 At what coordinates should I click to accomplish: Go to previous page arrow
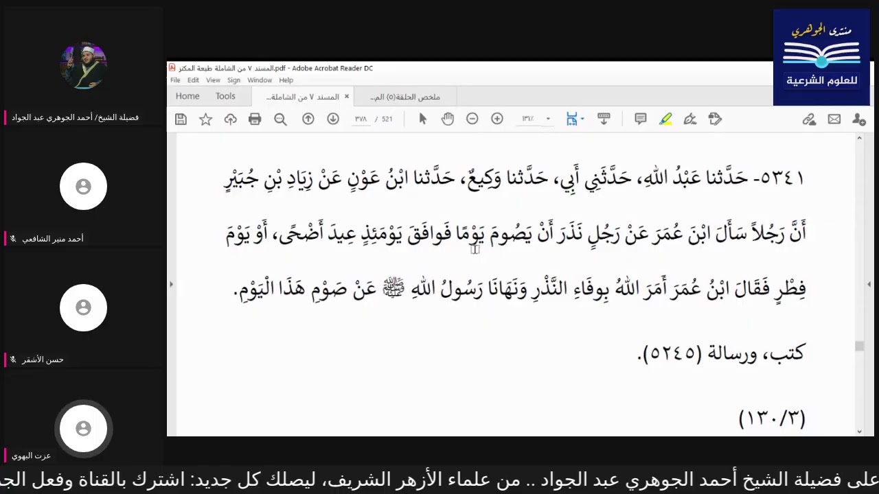pos(308,119)
